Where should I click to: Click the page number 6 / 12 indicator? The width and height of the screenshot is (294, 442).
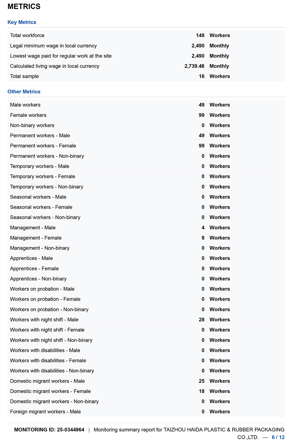click(278, 437)
